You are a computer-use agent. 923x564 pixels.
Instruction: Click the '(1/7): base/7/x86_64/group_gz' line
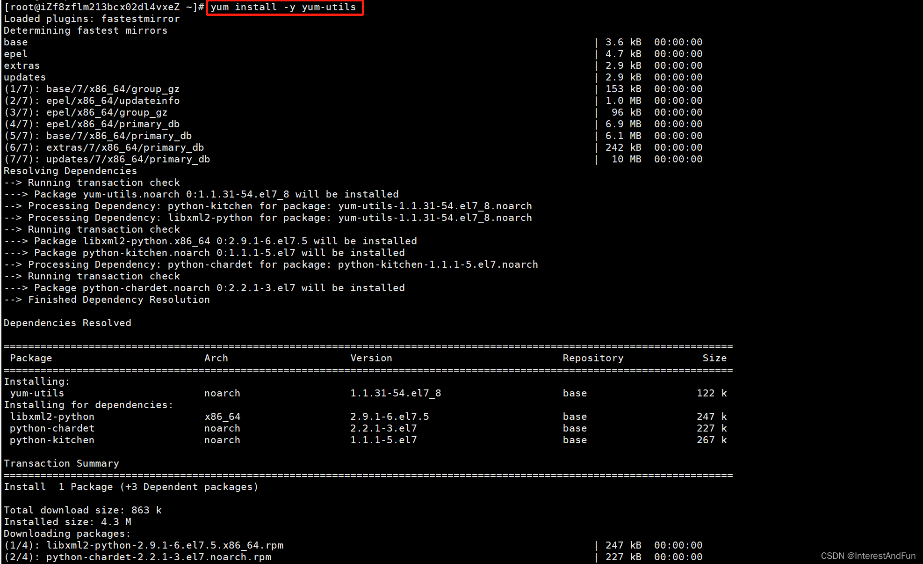coord(92,89)
